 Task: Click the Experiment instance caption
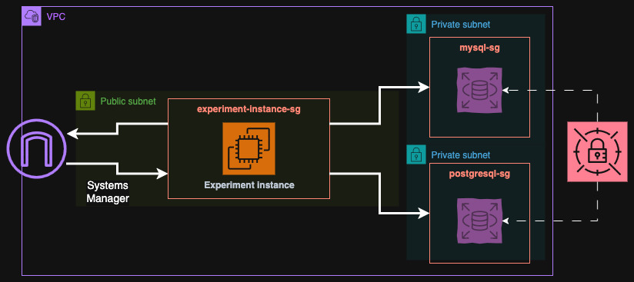pyautogui.click(x=249, y=185)
